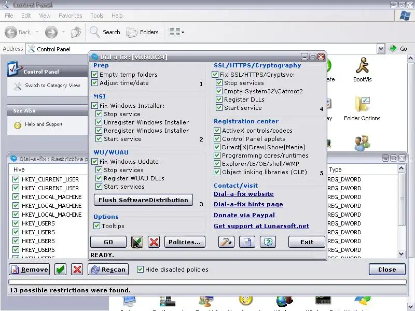415x311 pixels.
Task: Click the Type column header
Action: pyautogui.click(x=363, y=169)
